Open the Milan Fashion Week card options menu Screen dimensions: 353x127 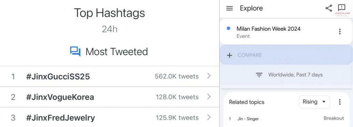point(340,31)
